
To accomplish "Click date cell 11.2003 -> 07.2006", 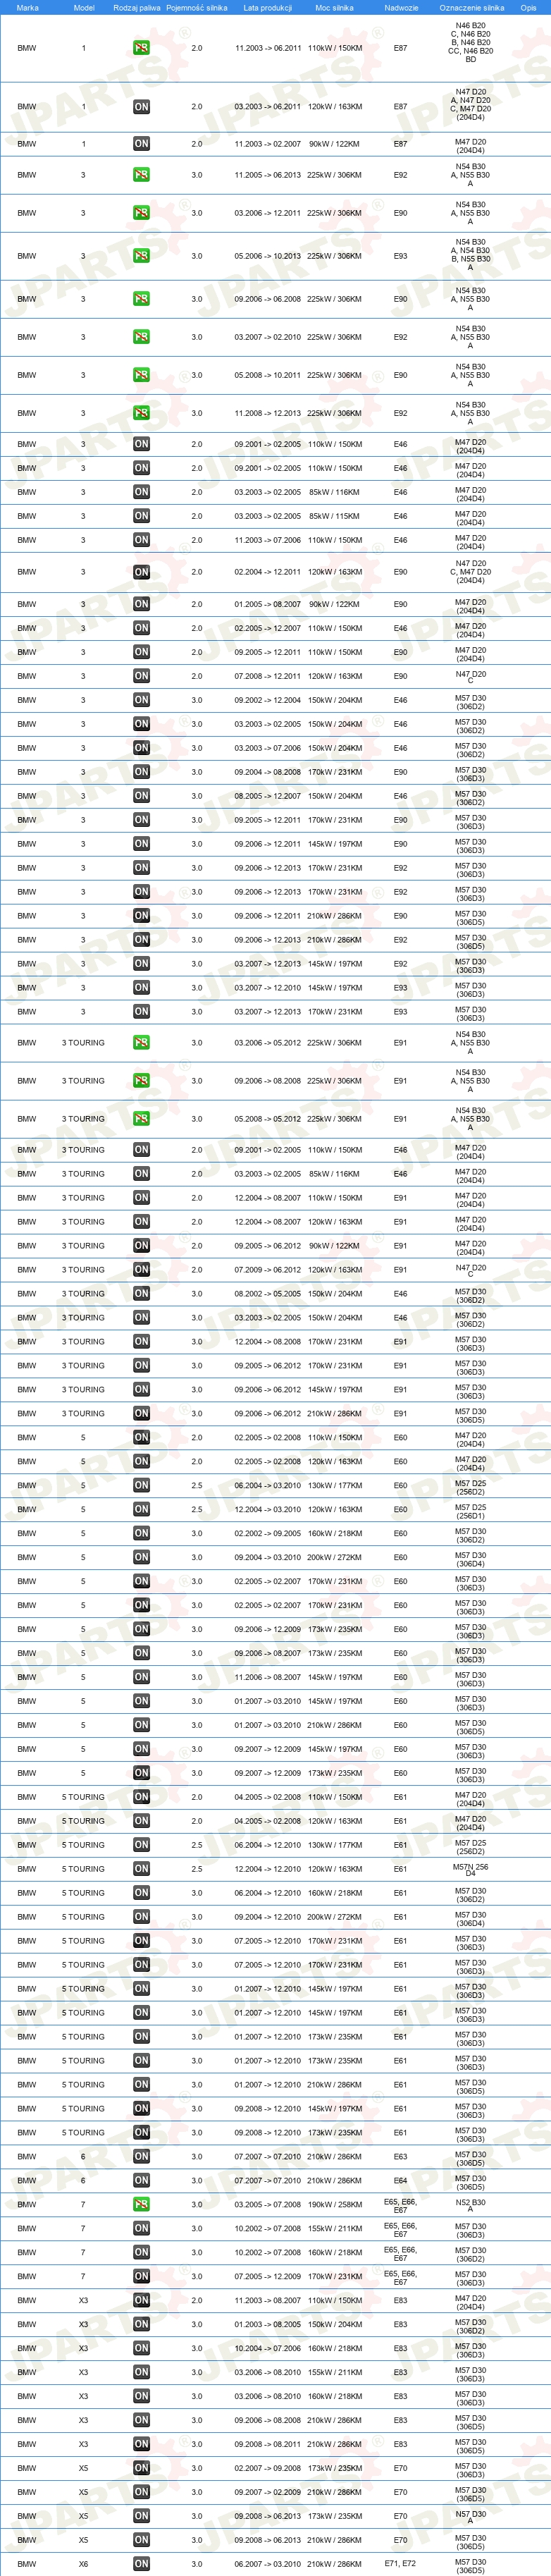I will coord(268,540).
